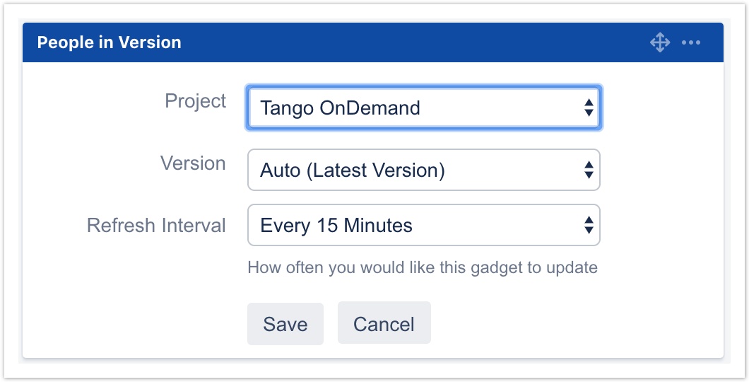Screen dimensions: 749x382
Task: Click the move gadget crosshair icon
Action: tap(659, 42)
